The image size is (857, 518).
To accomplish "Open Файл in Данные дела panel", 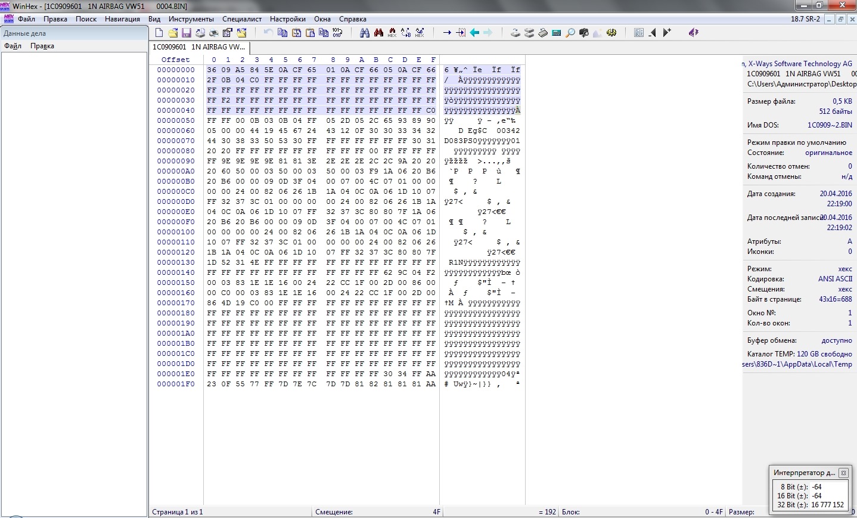I will (x=13, y=46).
